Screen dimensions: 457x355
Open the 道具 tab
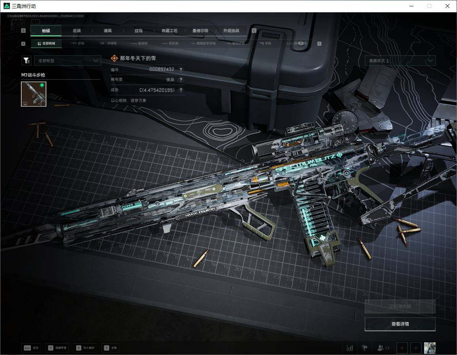[x=108, y=31]
